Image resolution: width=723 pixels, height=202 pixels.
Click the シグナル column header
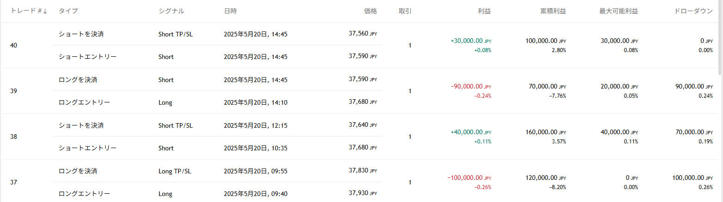click(x=171, y=11)
